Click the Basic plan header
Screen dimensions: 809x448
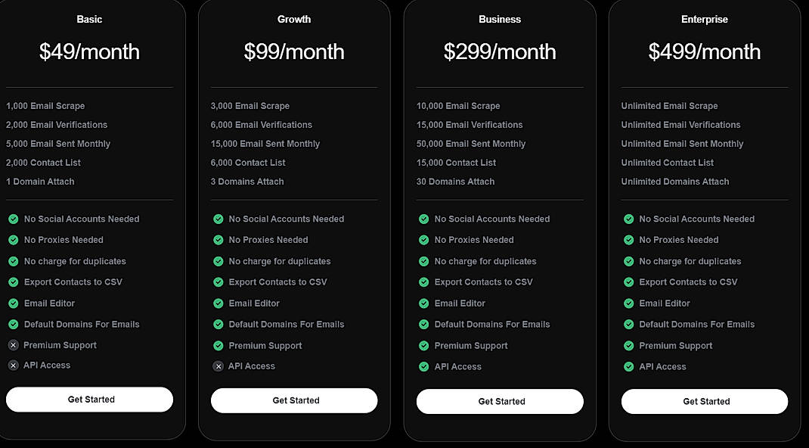click(x=89, y=19)
